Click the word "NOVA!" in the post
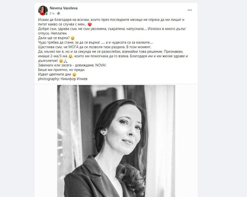Screen dimensions: 247x197 [x=101, y=65]
